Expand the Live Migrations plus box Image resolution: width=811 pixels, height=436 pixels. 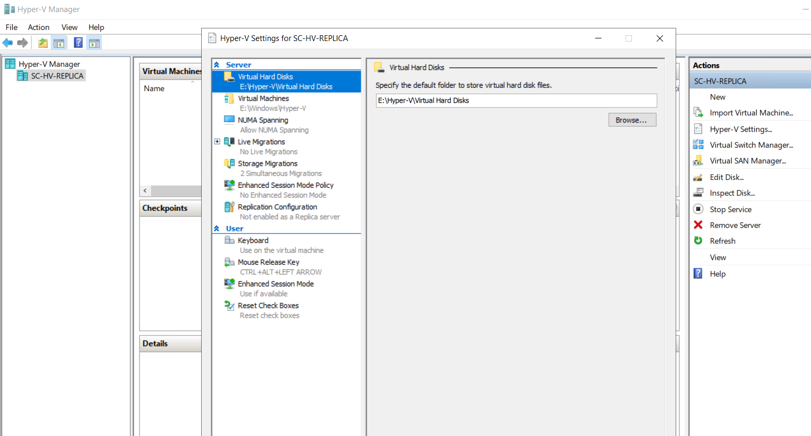tap(217, 141)
